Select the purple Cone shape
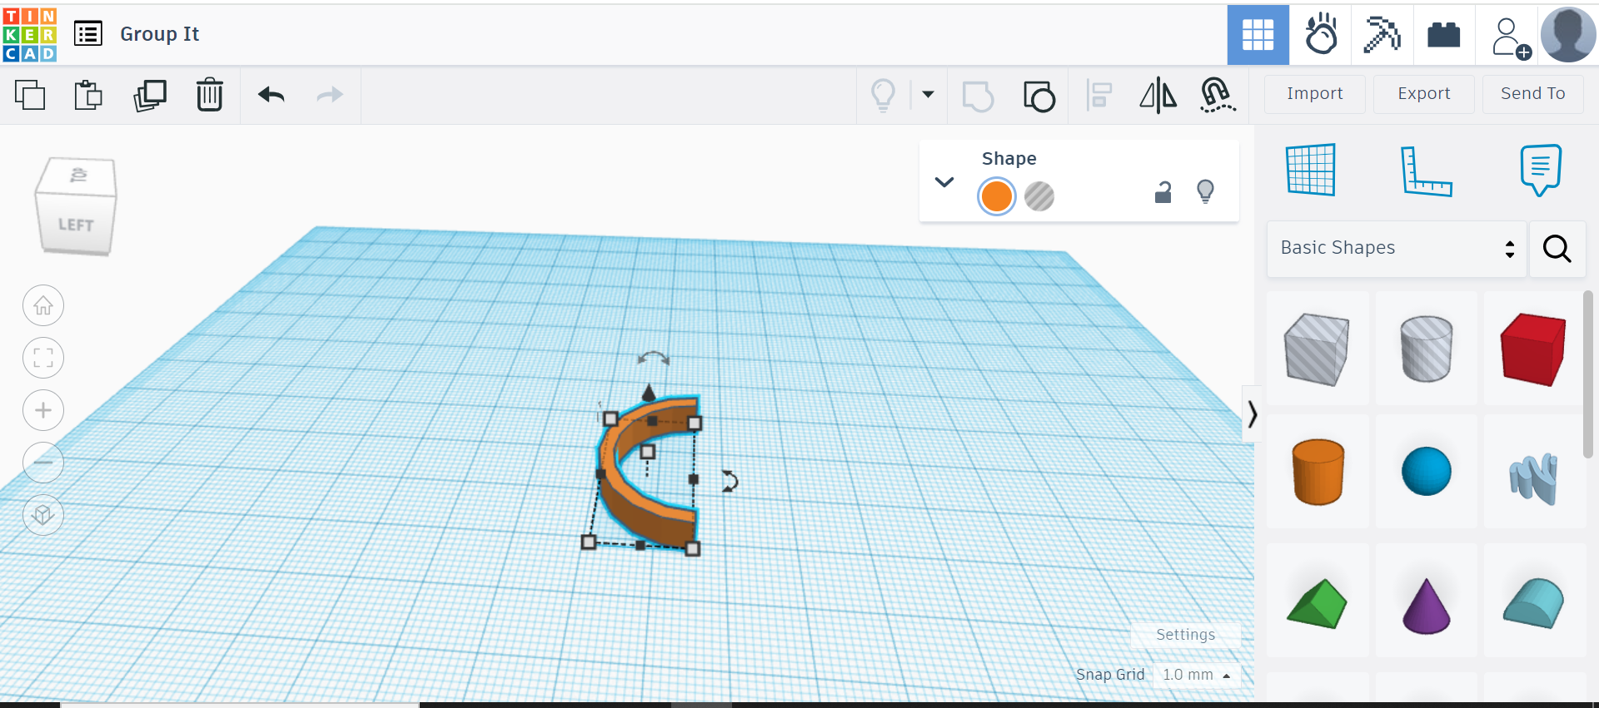Screen dimensions: 1599x708 [x=1426, y=606]
